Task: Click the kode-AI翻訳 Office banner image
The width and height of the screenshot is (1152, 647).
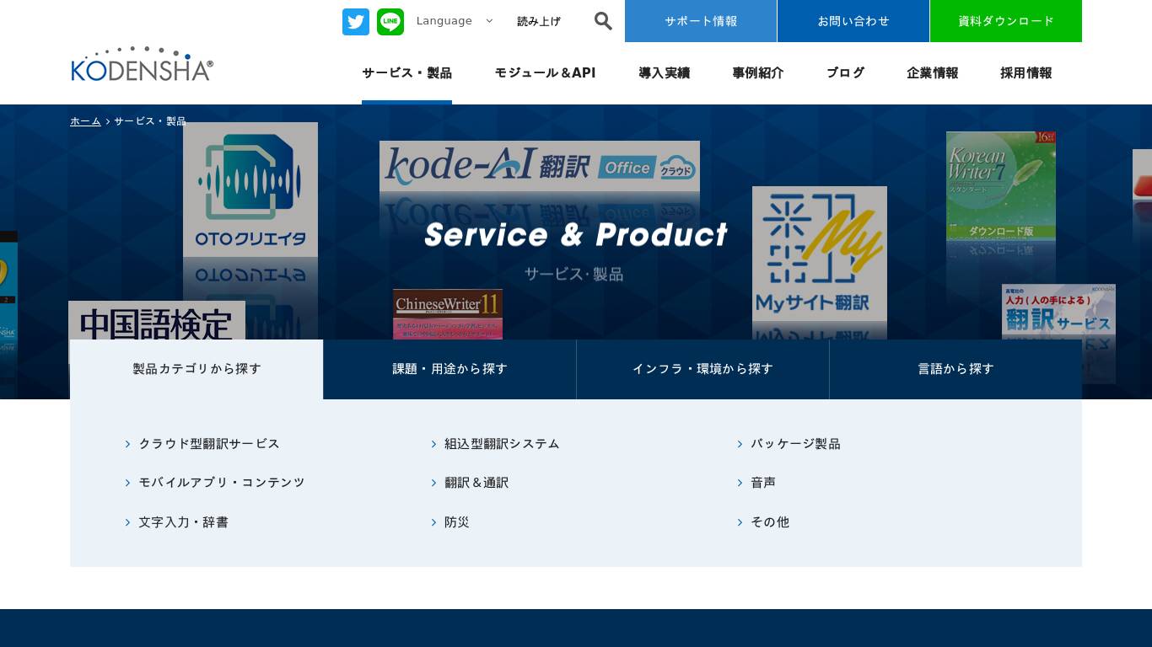Action: (540, 166)
